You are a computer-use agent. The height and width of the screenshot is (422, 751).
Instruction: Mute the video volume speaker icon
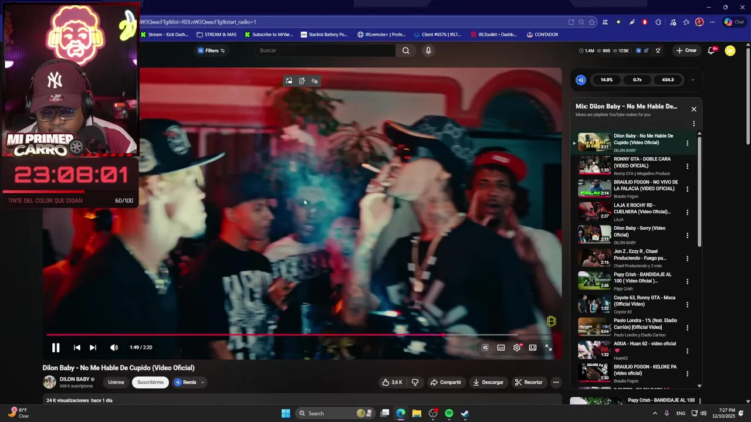pyautogui.click(x=114, y=348)
